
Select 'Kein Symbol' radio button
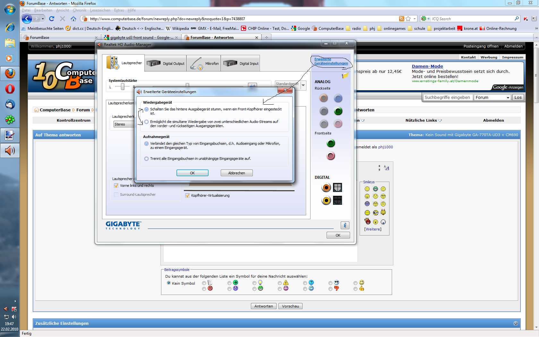coord(169,283)
